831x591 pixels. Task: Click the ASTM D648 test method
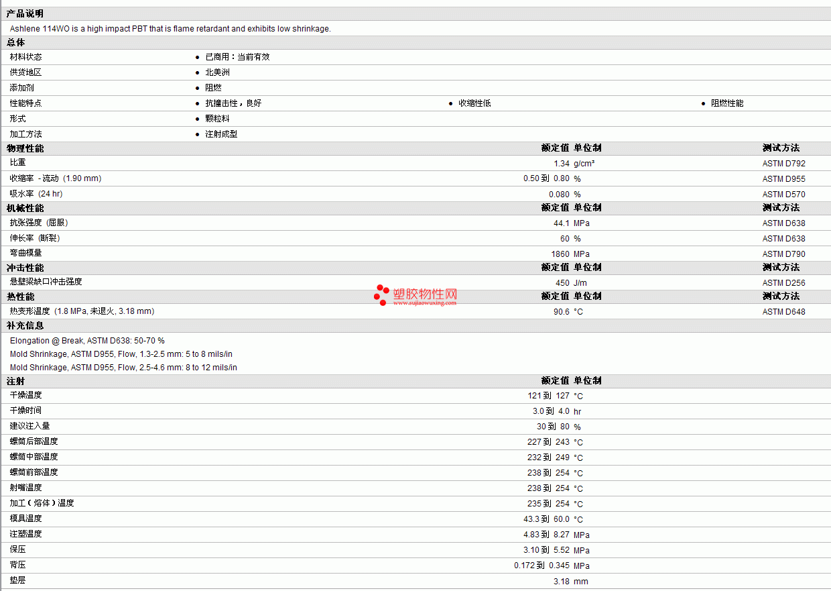coord(784,312)
